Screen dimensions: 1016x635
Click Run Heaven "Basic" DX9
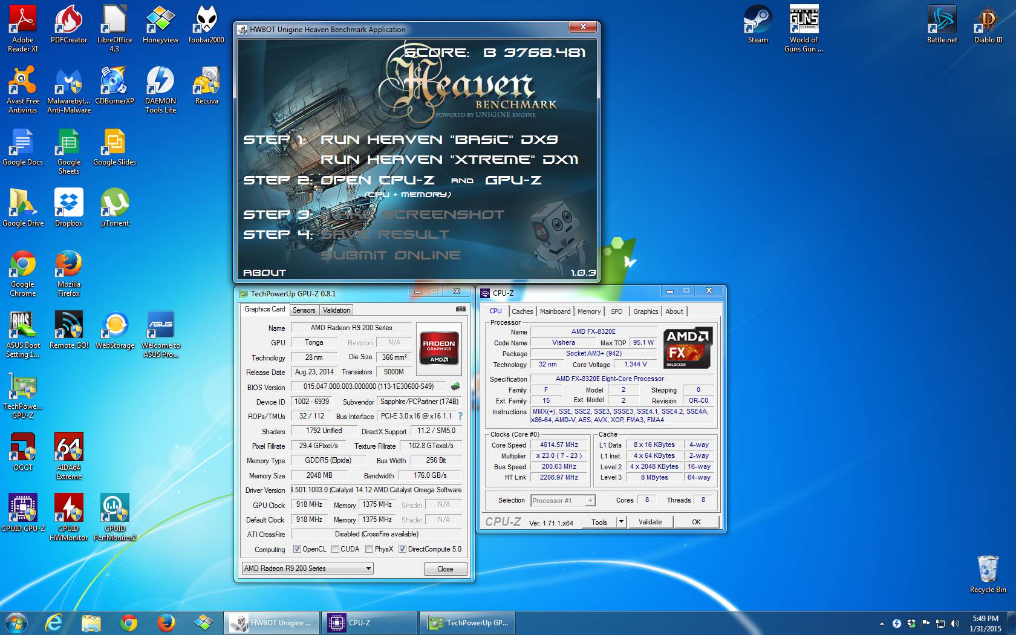pyautogui.click(x=439, y=140)
